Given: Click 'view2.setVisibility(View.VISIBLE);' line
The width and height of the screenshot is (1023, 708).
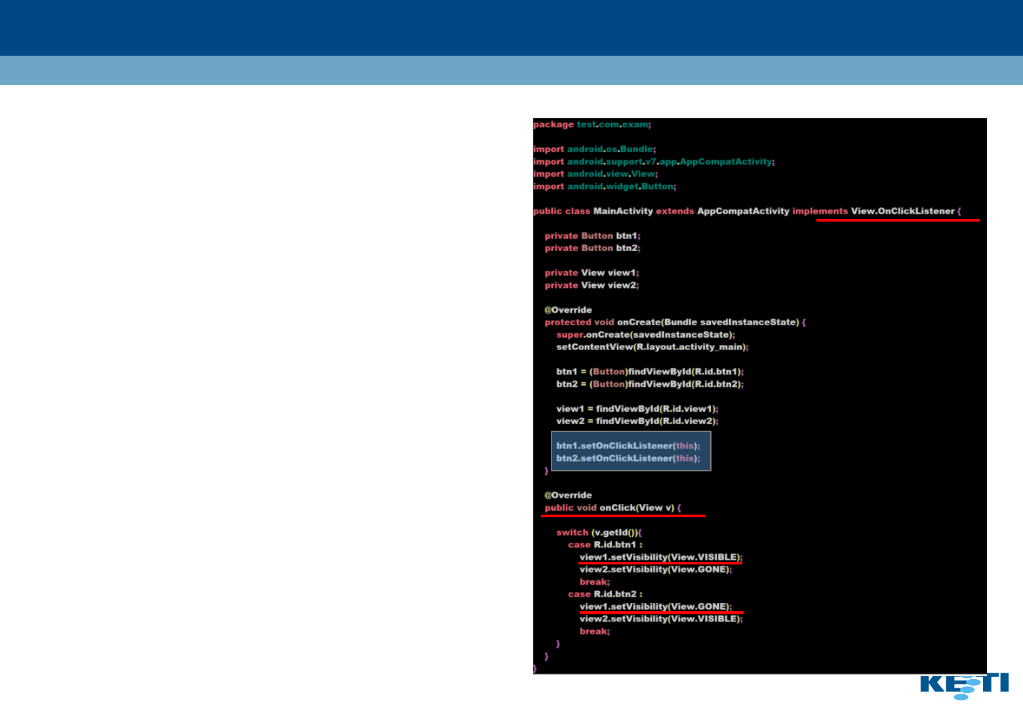Looking at the screenshot, I should pos(661,619).
